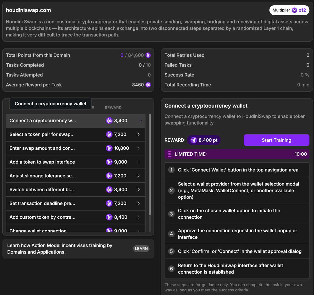Click points icon beside 7,200 in token pair row

click(109, 134)
